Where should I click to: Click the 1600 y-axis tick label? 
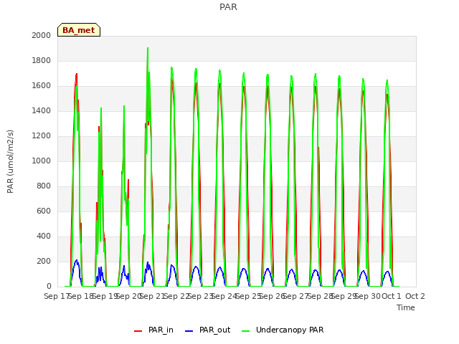42,86
